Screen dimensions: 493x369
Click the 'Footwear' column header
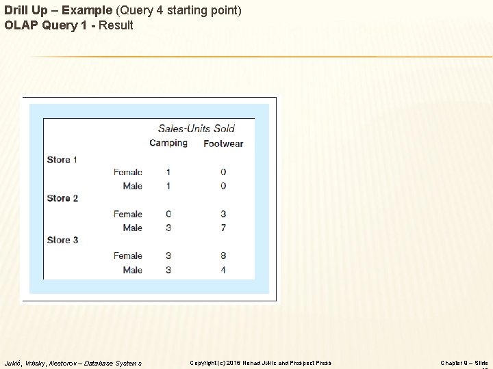(x=223, y=143)
